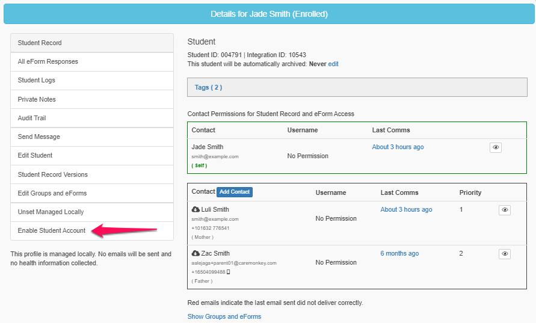Open Luli Smith's About 3 hours ago link

click(x=406, y=209)
